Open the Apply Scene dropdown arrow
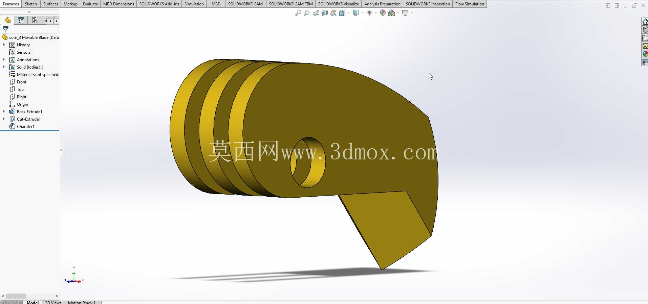 point(398,13)
